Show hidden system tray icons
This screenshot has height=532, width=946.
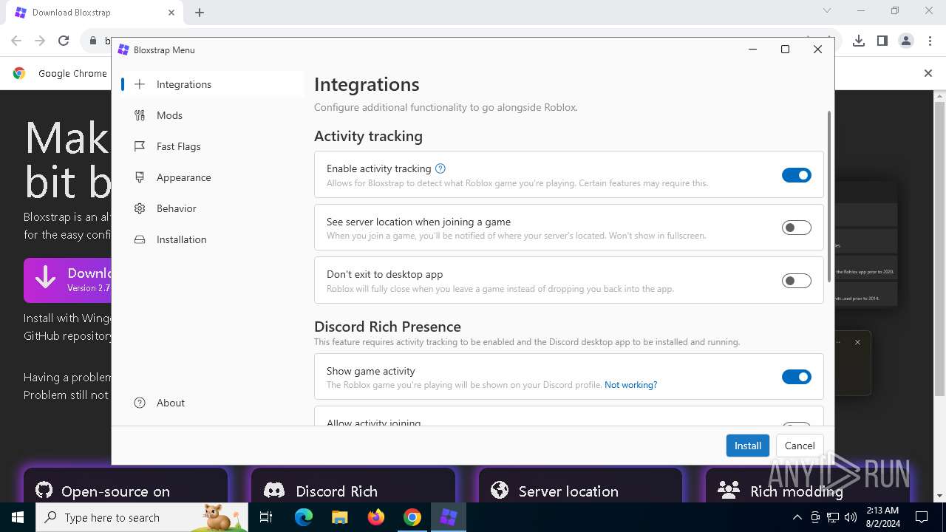click(797, 517)
